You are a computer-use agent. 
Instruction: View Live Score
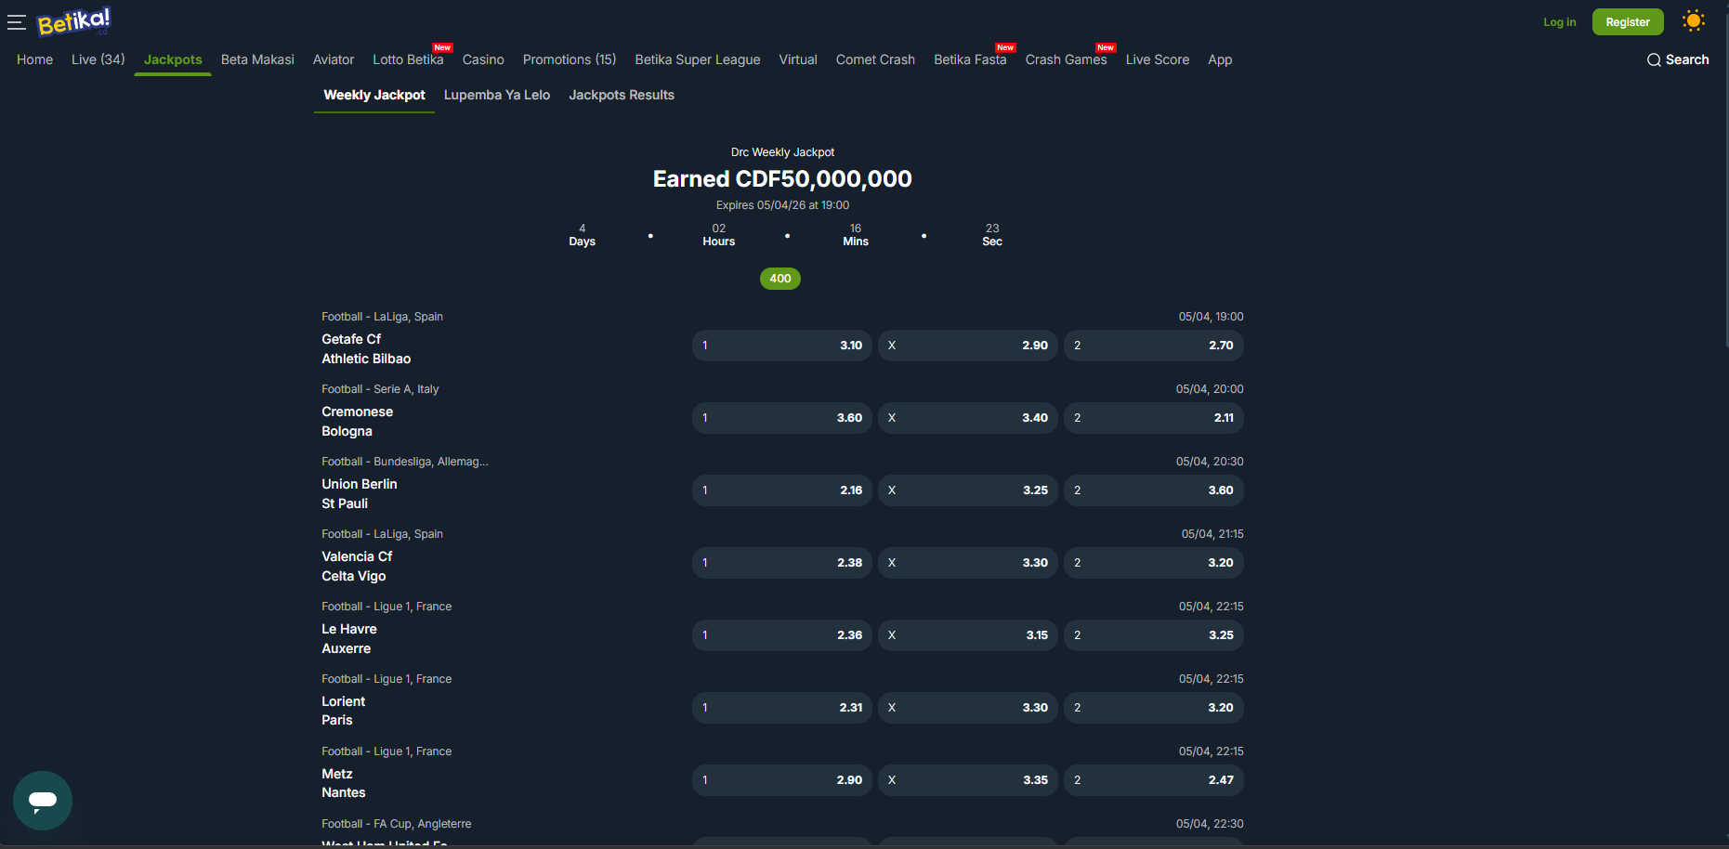click(x=1158, y=59)
